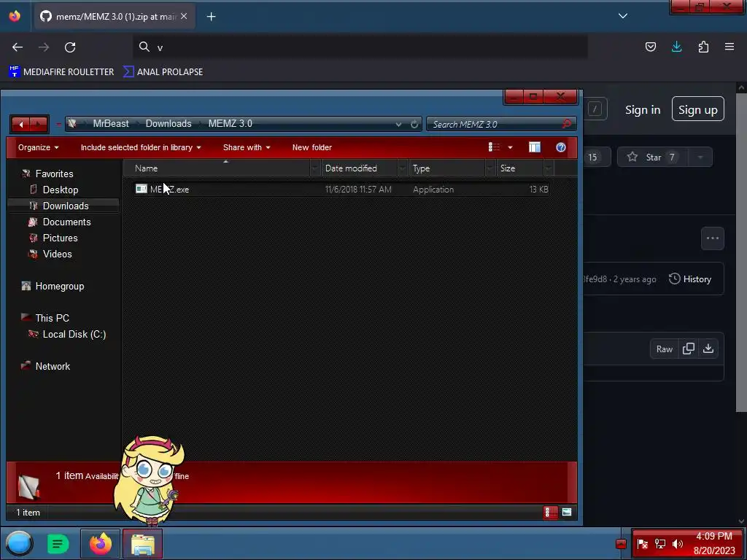Open the Size column filter dropdown

click(549, 168)
